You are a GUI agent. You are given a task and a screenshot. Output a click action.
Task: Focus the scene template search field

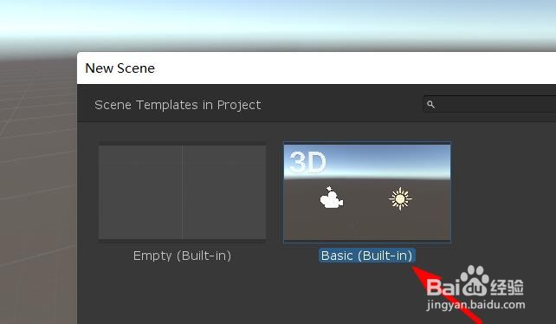(489, 104)
